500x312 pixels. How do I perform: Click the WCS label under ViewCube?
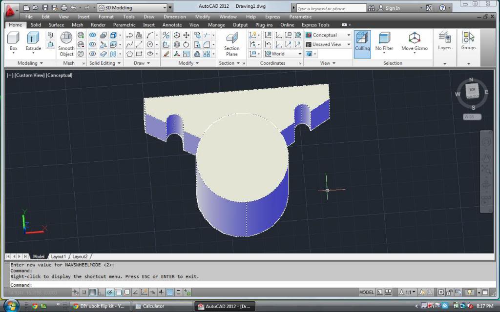tap(472, 117)
